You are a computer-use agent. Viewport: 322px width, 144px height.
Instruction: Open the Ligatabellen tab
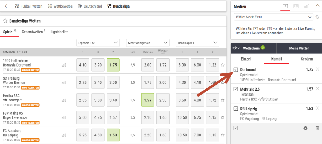click(59, 32)
